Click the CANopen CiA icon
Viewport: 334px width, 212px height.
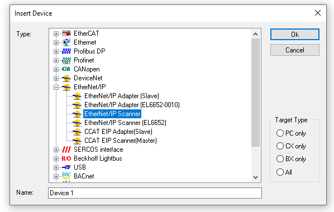click(x=66, y=69)
